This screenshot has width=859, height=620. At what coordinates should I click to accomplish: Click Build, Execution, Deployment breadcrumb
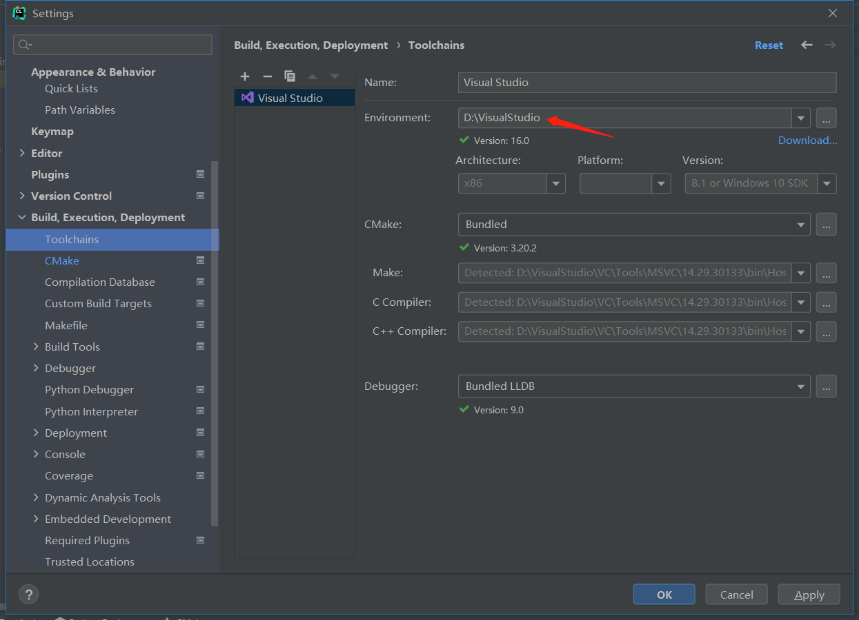(311, 45)
